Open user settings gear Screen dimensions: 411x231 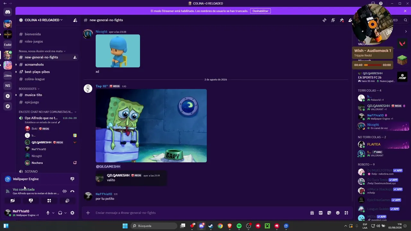coord(72,213)
